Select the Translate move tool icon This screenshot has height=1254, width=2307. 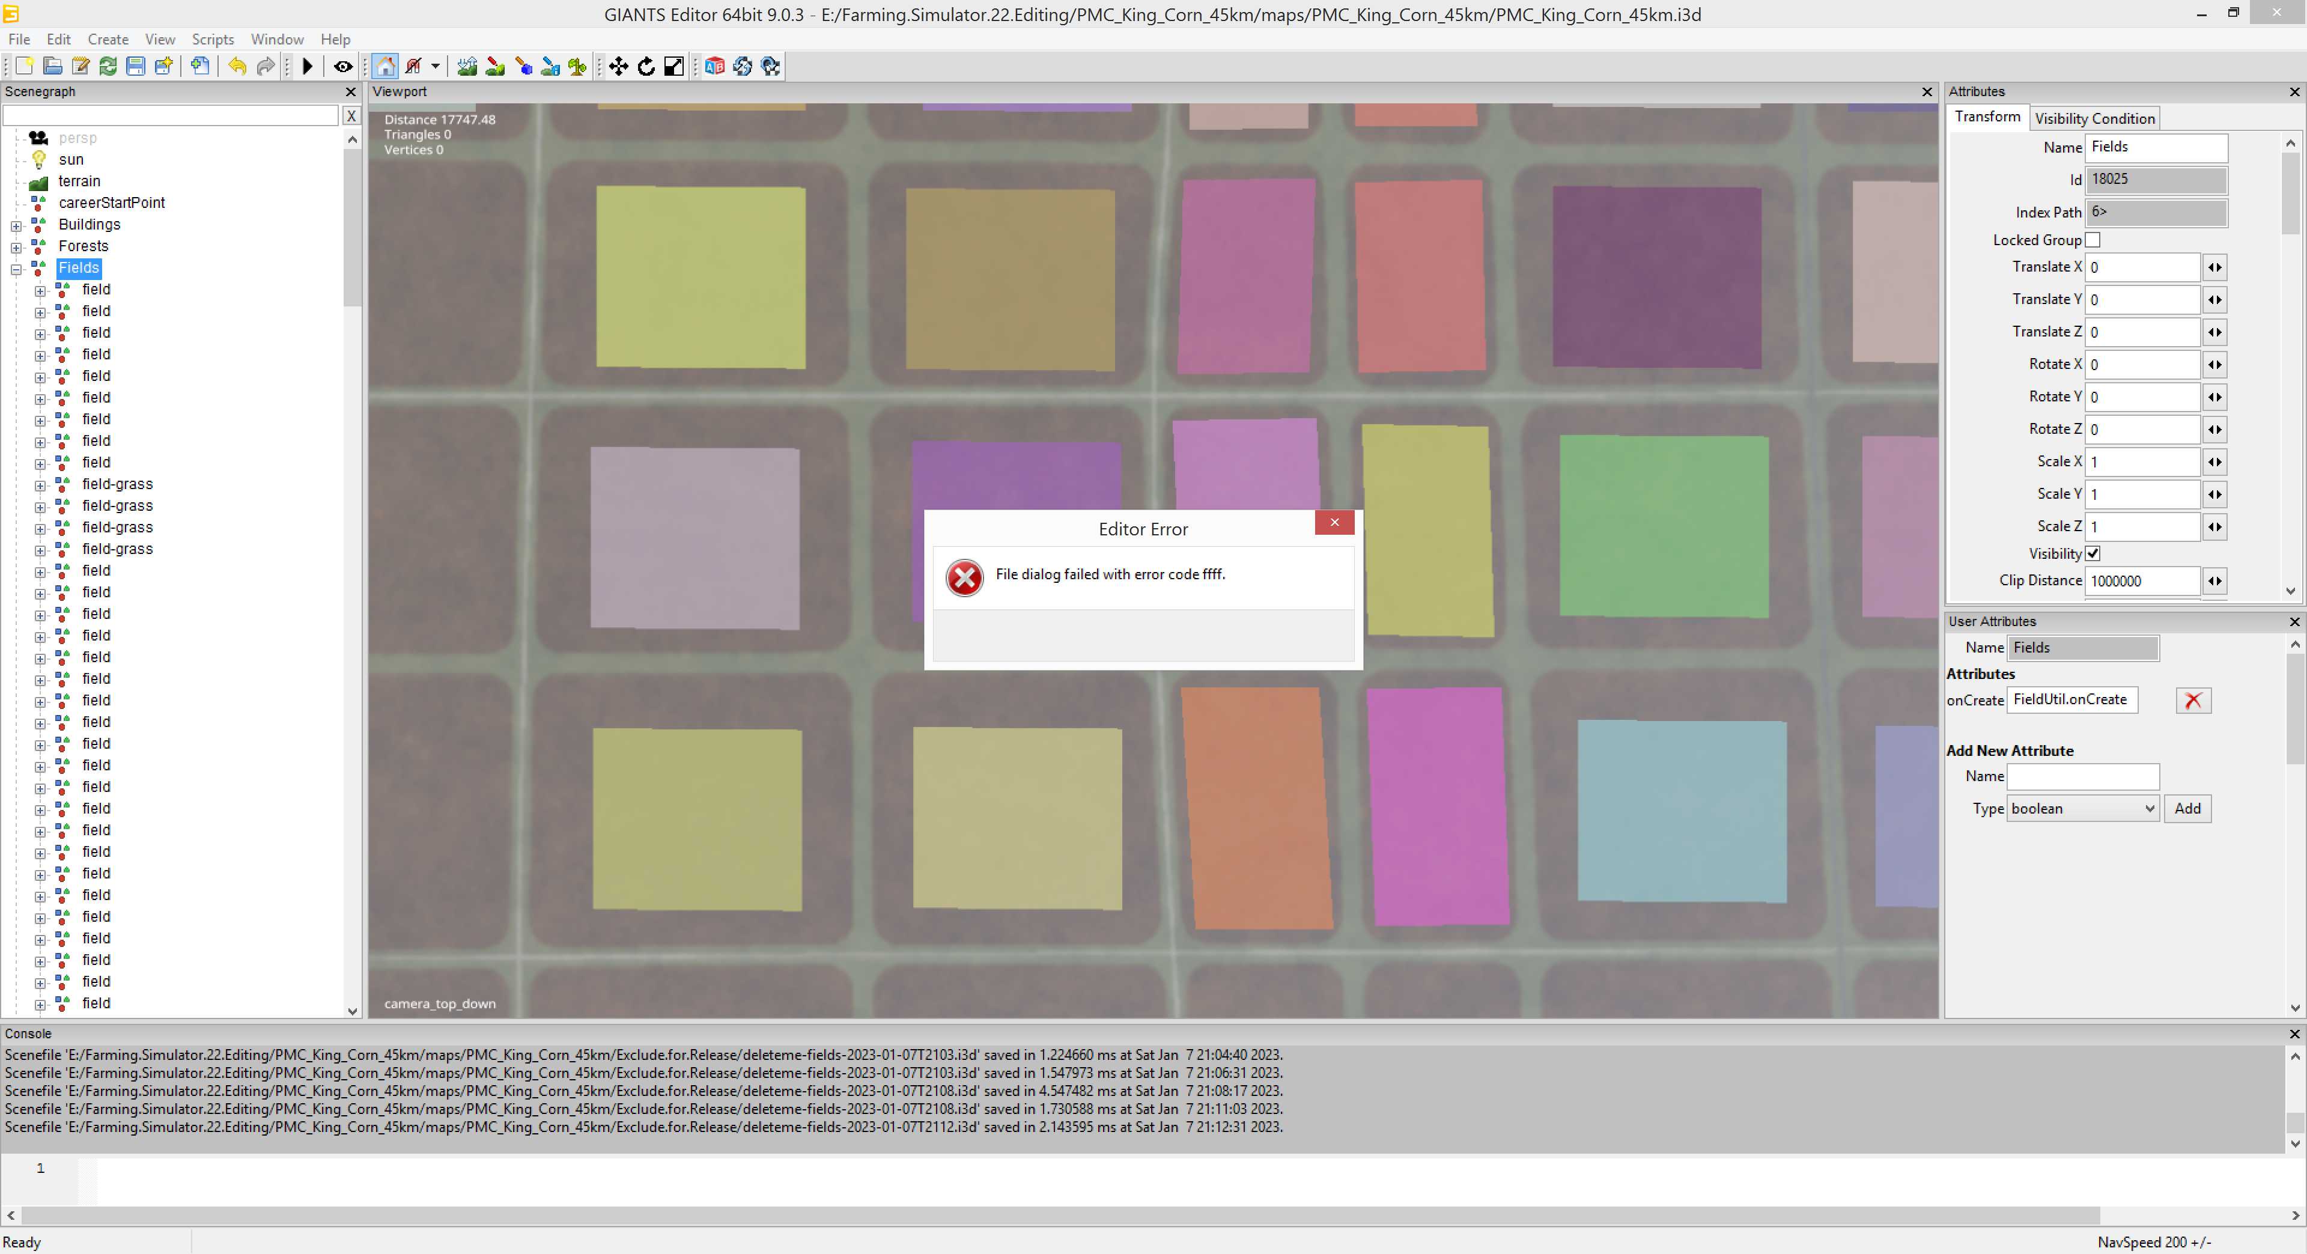point(618,66)
